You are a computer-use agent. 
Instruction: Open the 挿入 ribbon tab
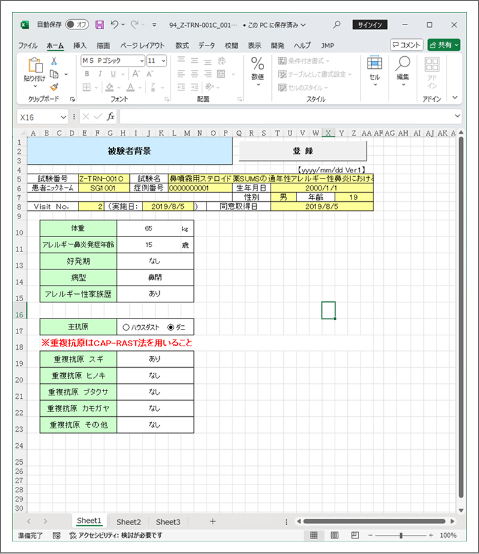point(80,46)
